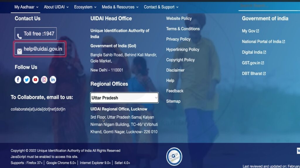Click Unique Identification Authority of India text
300x168 pixels.
click(120, 34)
